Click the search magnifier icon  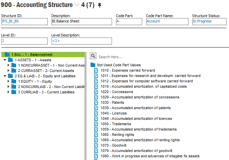click(93, 56)
